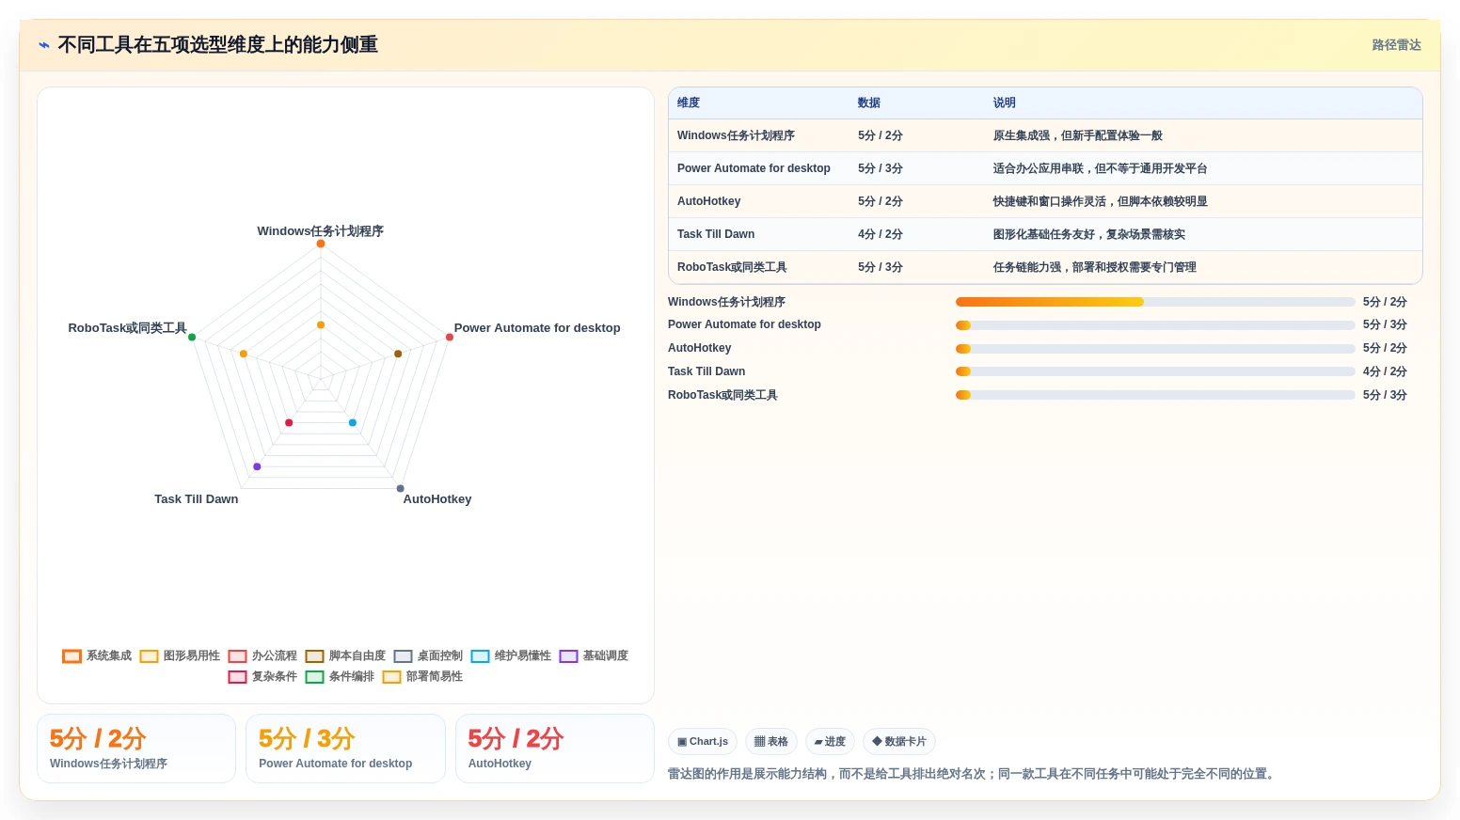This screenshot has height=820, width=1460.
Task: Click the title 不同工具在五项选型维度上的能力侧重
Action: coord(218,45)
